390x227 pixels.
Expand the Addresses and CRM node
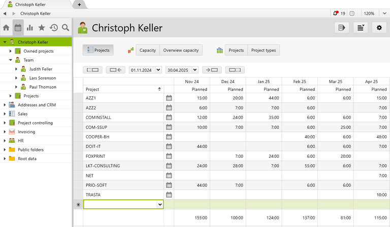click(x=5, y=105)
